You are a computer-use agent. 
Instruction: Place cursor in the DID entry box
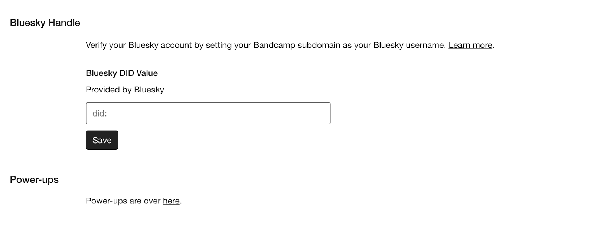208,113
